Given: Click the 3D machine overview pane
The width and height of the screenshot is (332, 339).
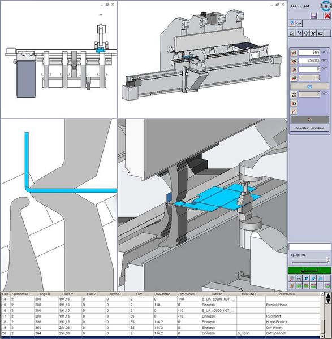Looking at the screenshot, I should pyautogui.click(x=202, y=60).
